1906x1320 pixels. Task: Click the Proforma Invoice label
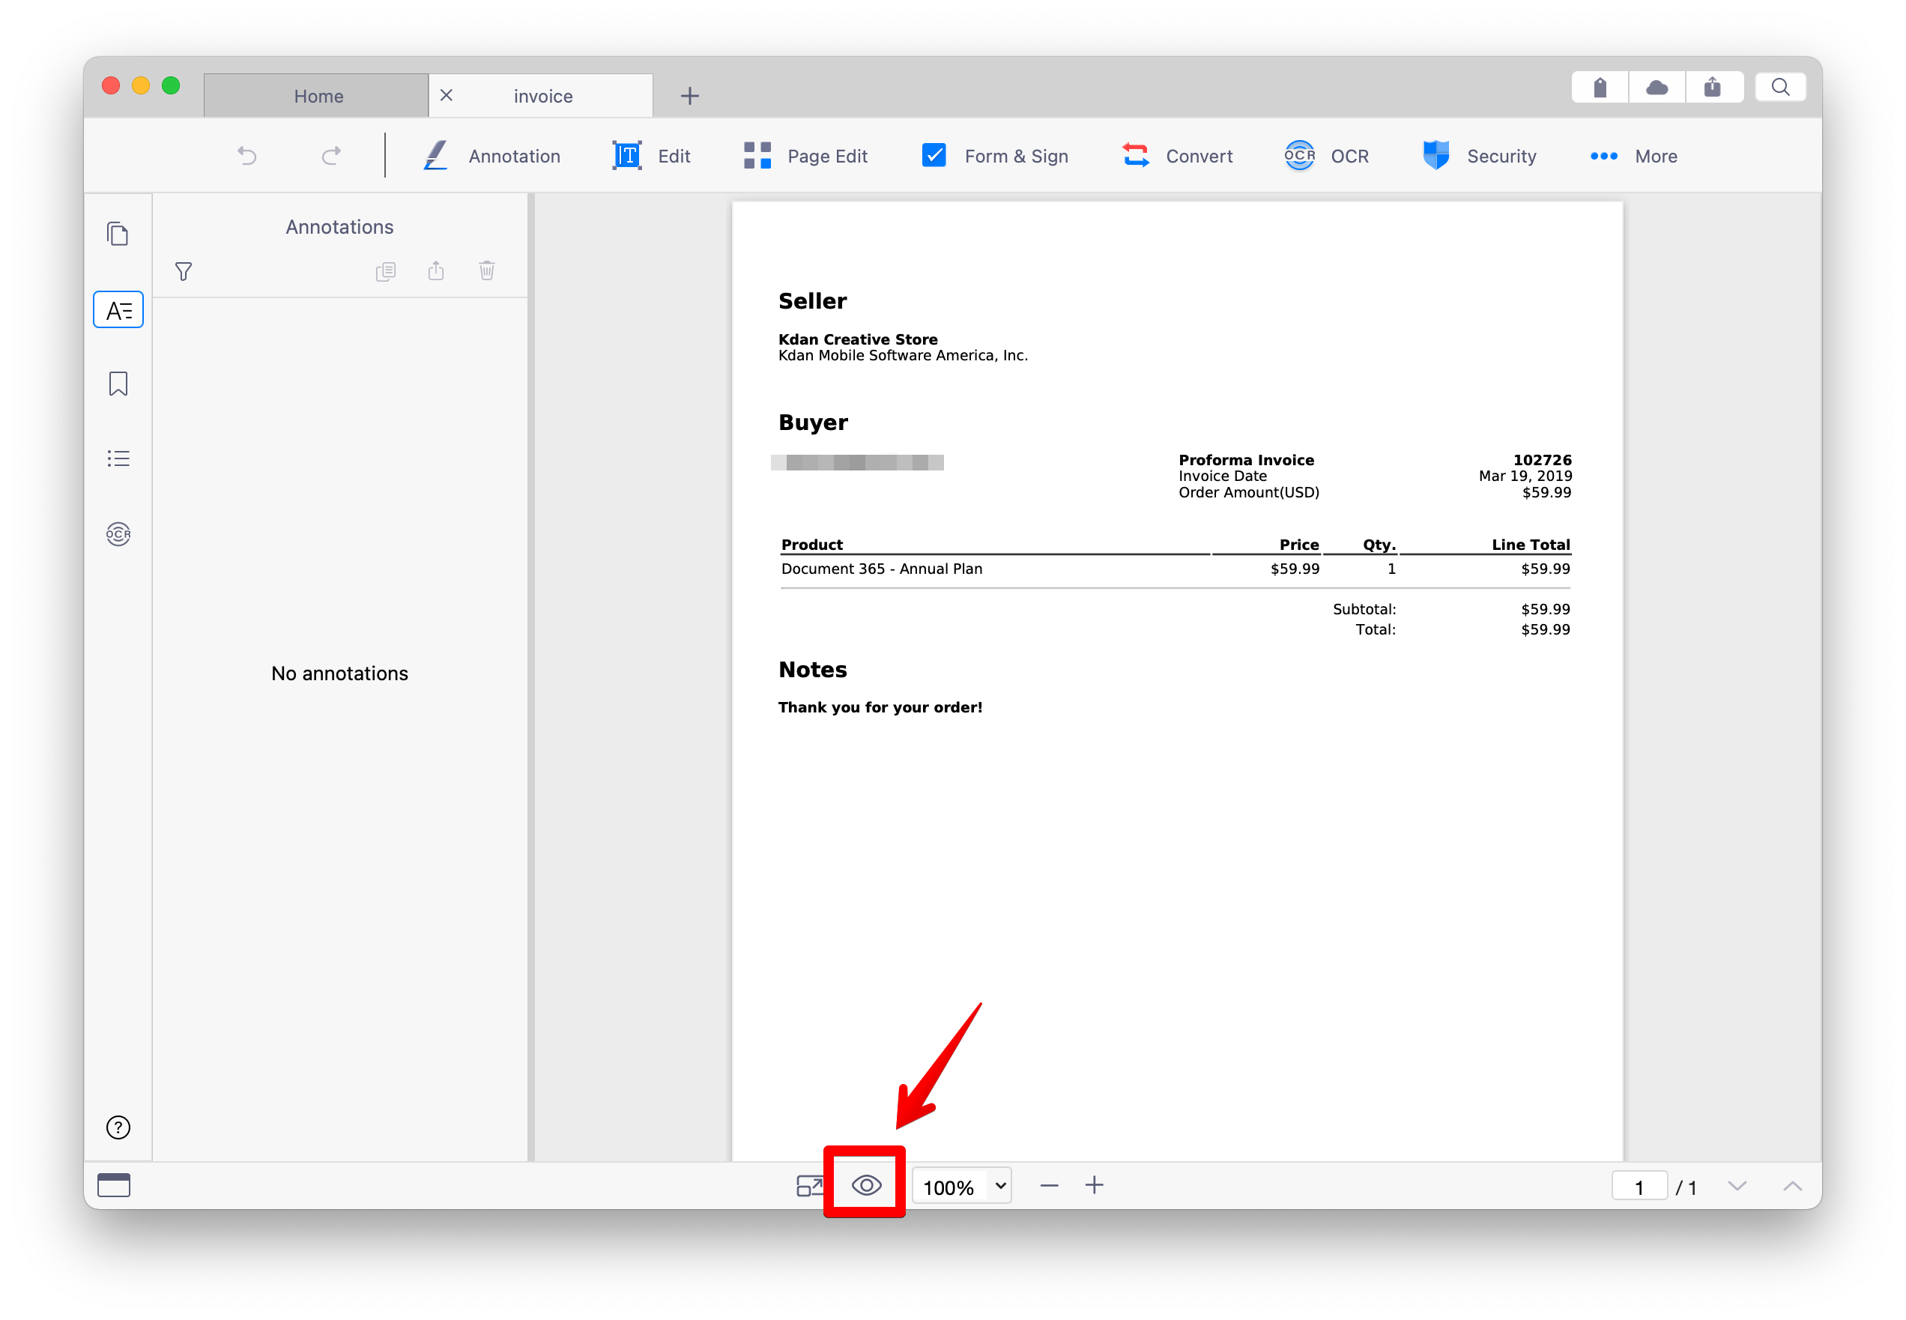click(x=1246, y=460)
